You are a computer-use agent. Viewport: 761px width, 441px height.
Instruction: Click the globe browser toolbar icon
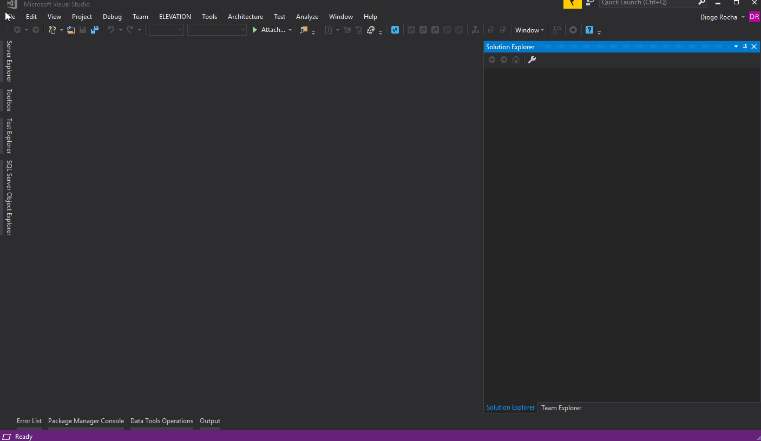(x=371, y=30)
